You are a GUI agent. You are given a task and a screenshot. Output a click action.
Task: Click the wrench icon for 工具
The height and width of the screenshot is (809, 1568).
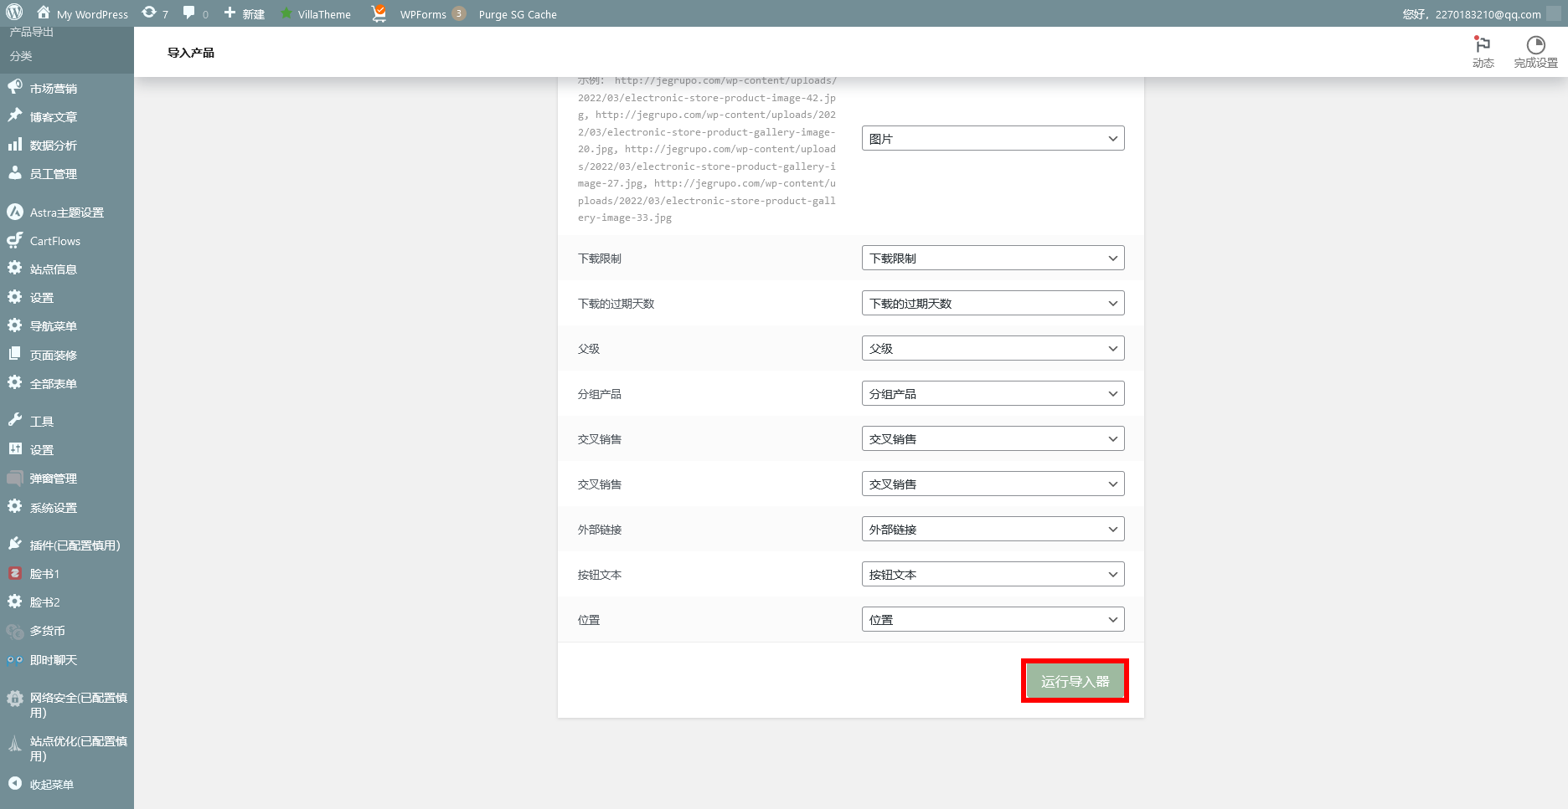pos(15,421)
